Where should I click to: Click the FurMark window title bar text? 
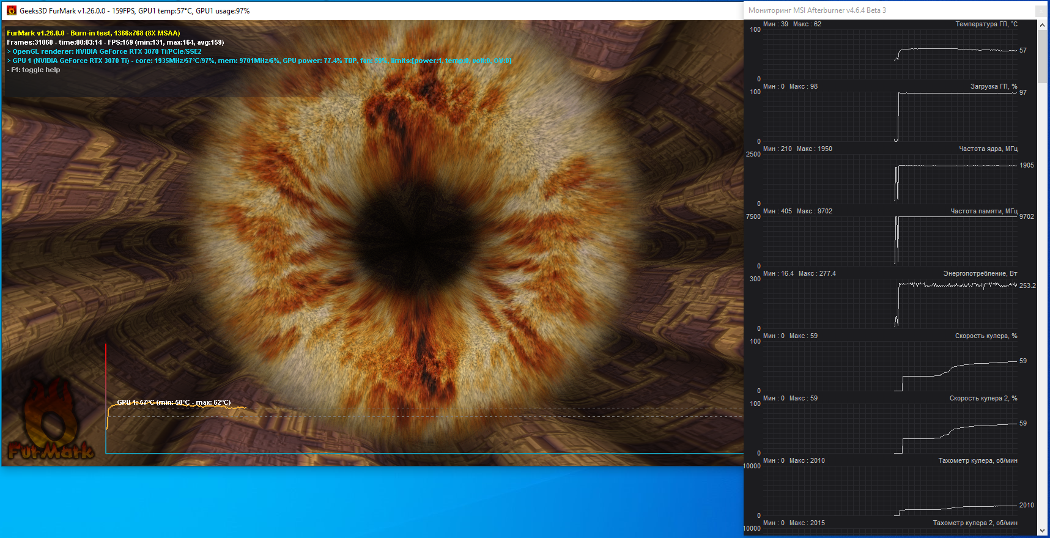pos(135,11)
